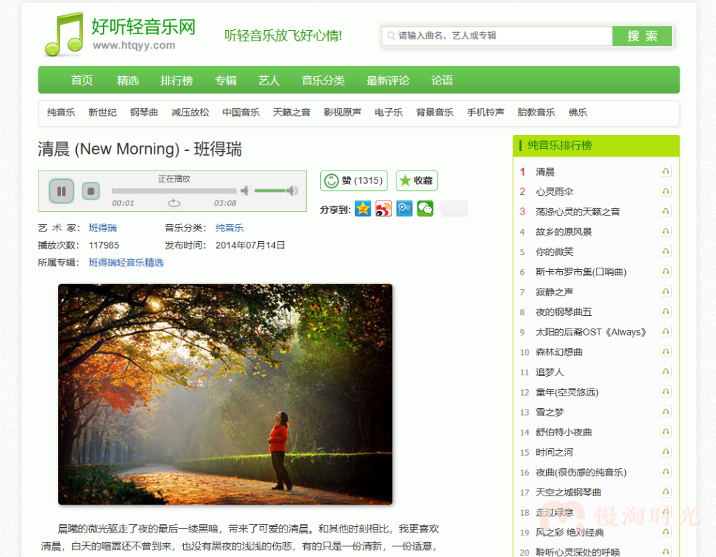This screenshot has height=557, width=716.
Task: Play icon next to 你的微笑
Action: pyautogui.click(x=666, y=252)
